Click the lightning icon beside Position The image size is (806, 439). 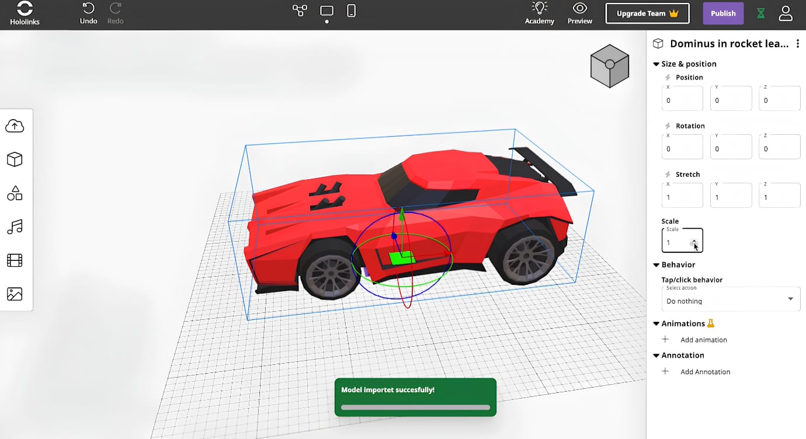668,77
